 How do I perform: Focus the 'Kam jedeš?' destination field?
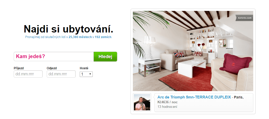coord(54,57)
